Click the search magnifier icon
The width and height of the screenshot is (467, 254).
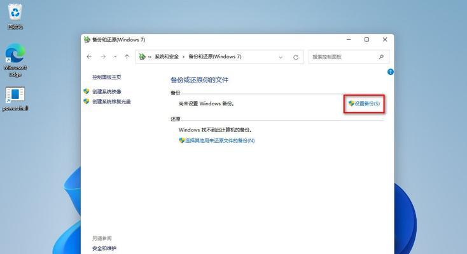[381, 57]
